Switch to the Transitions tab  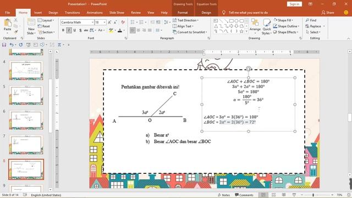click(x=72, y=13)
